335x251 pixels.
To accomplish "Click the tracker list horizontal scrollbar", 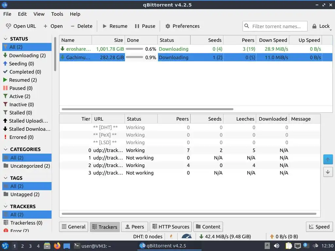I will tap(189, 214).
